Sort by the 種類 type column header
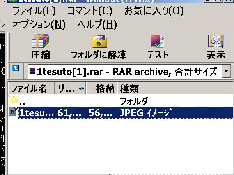Viewport: 234px width, 175px height. point(175,88)
